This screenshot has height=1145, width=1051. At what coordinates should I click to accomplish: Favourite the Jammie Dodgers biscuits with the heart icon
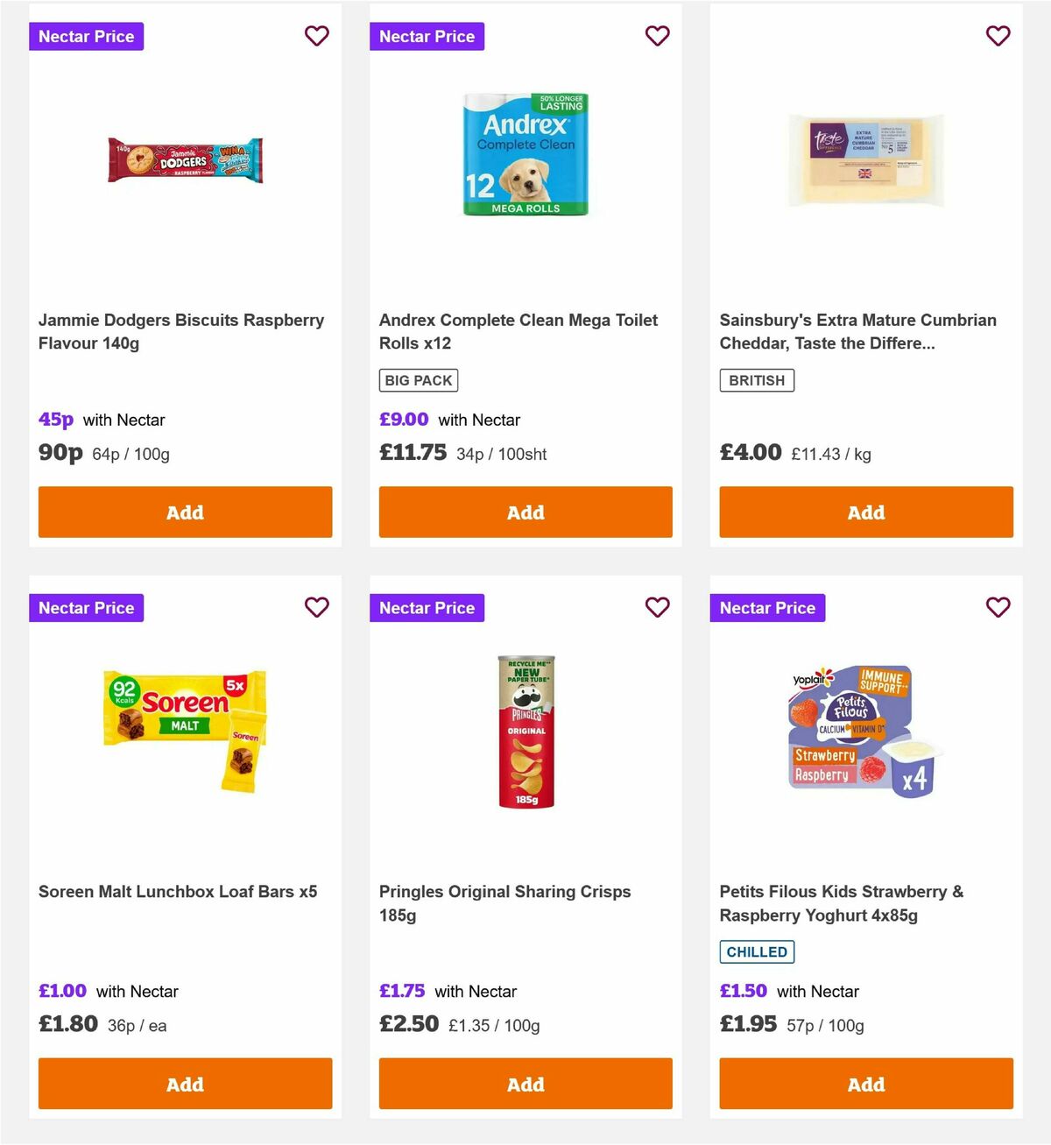pos(317,36)
